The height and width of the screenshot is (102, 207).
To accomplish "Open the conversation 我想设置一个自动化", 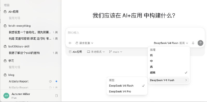I will coord(33,32).
